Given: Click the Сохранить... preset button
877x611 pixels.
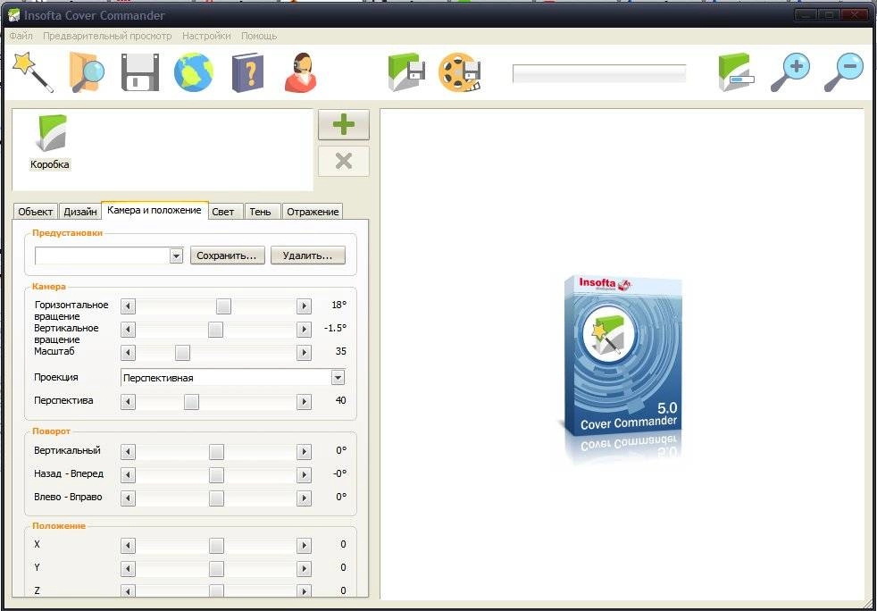Looking at the screenshot, I should click(x=227, y=255).
